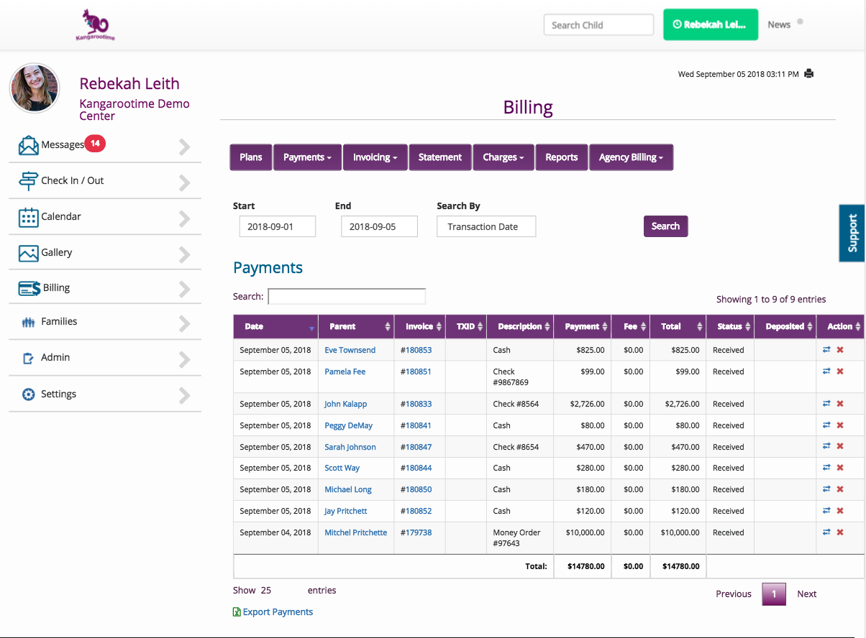Click the Excel icon beside Export Payments
Viewport: 866px width, 638px height.
click(237, 612)
